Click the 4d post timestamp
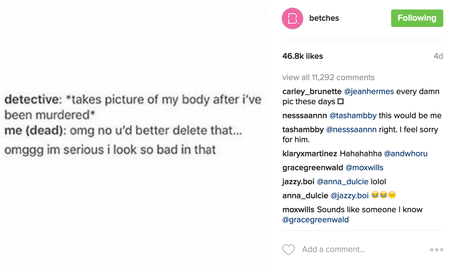Image resolution: width=455 pixels, height=266 pixels. (438, 56)
